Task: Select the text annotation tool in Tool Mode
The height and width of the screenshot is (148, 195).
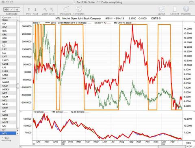Action: coord(17,9)
